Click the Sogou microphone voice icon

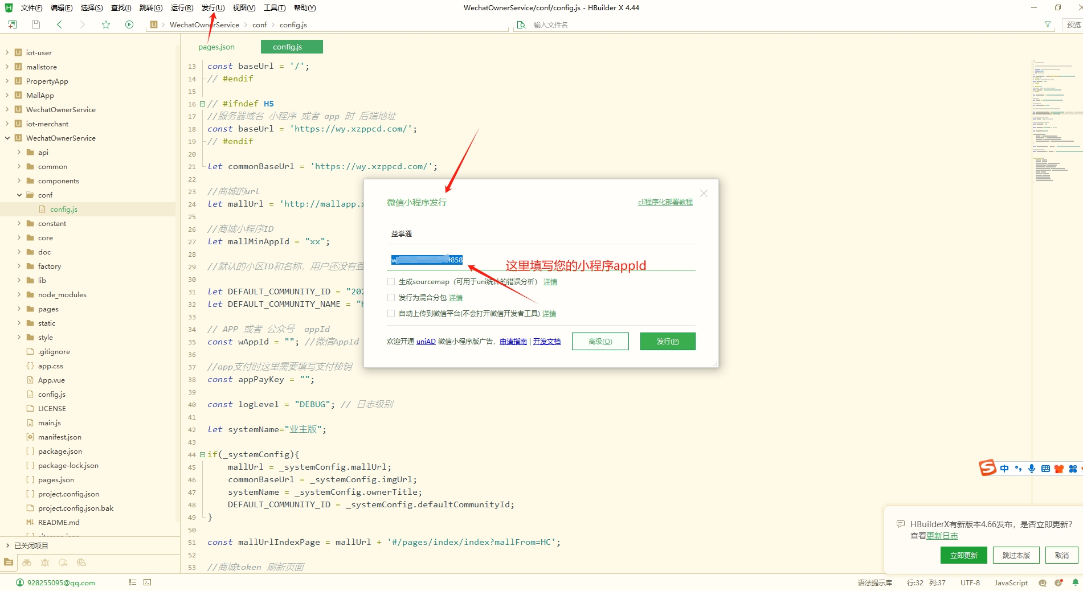coord(1032,469)
